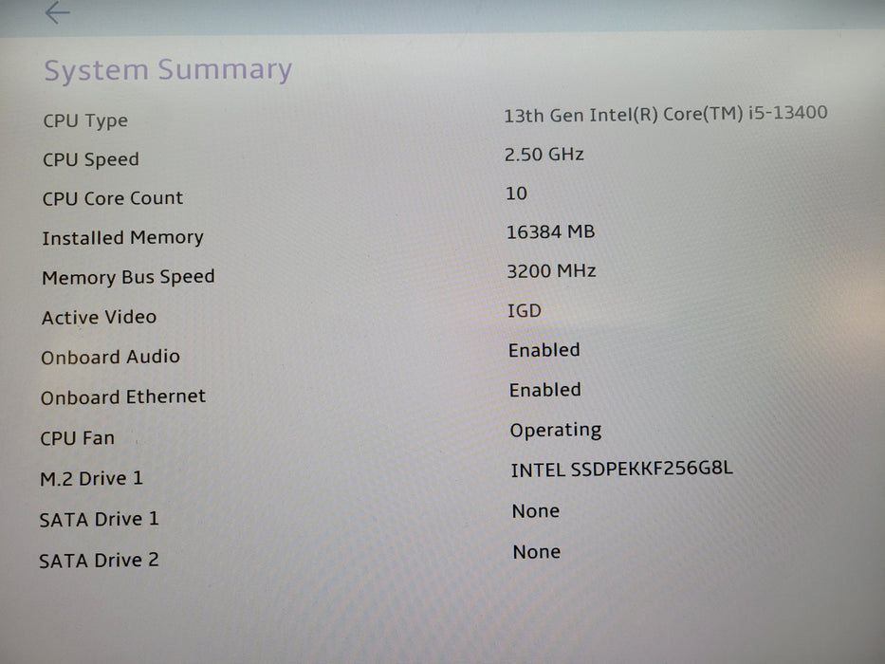This screenshot has width=885, height=664.
Task: Select the Memory Bus Speed label
Action: 129,277
